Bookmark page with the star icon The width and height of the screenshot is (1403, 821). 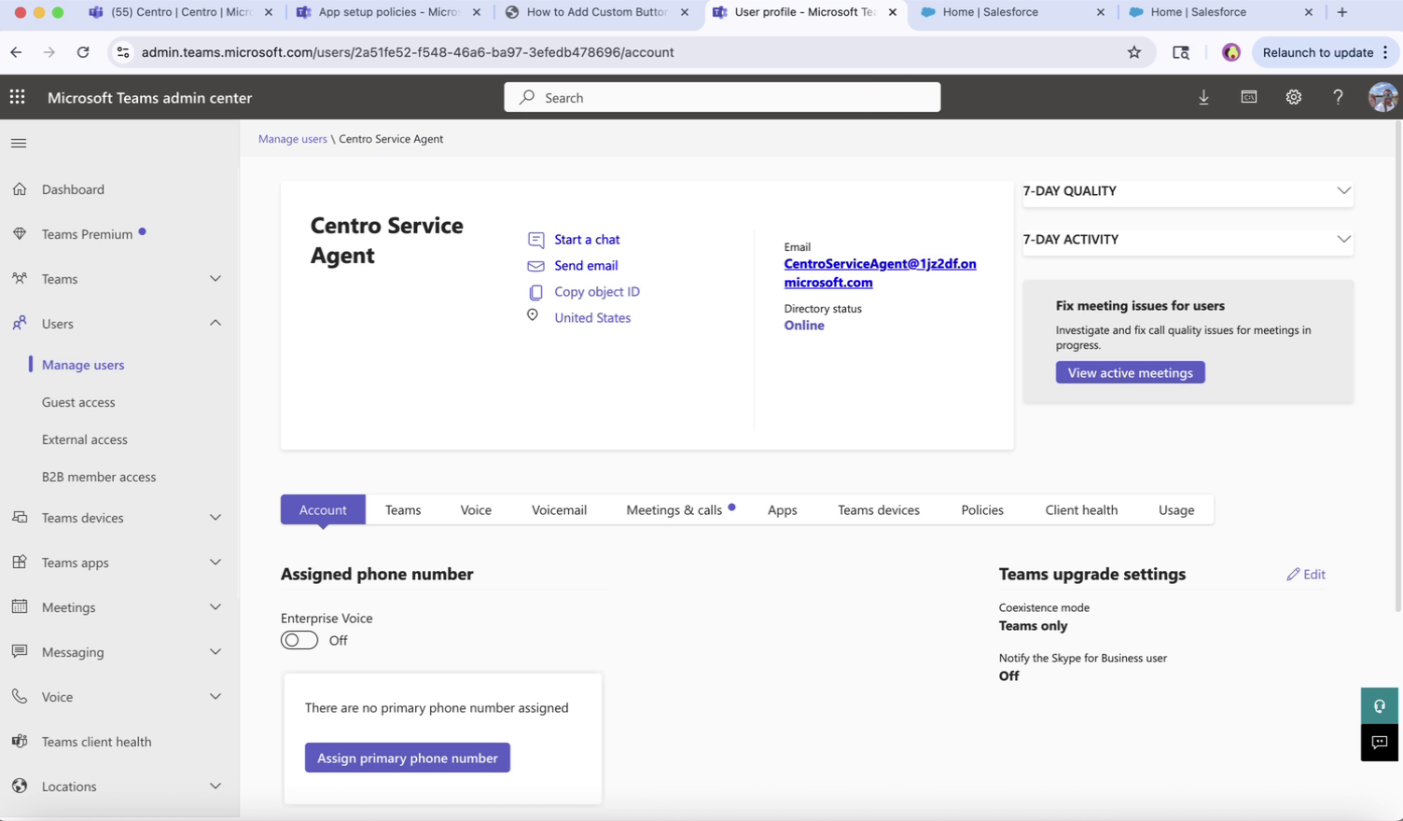point(1134,52)
